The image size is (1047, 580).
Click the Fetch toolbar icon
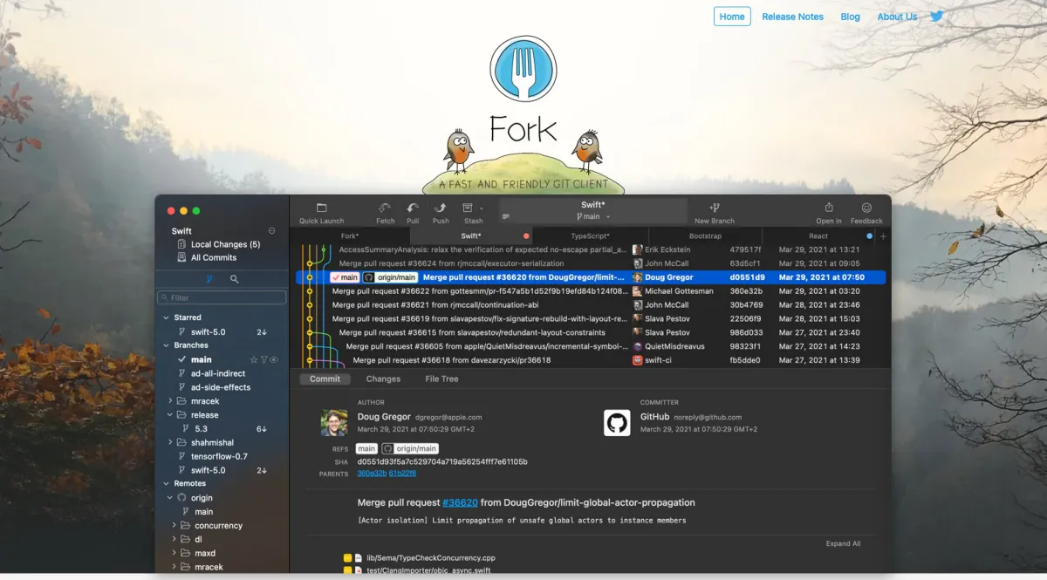point(385,208)
